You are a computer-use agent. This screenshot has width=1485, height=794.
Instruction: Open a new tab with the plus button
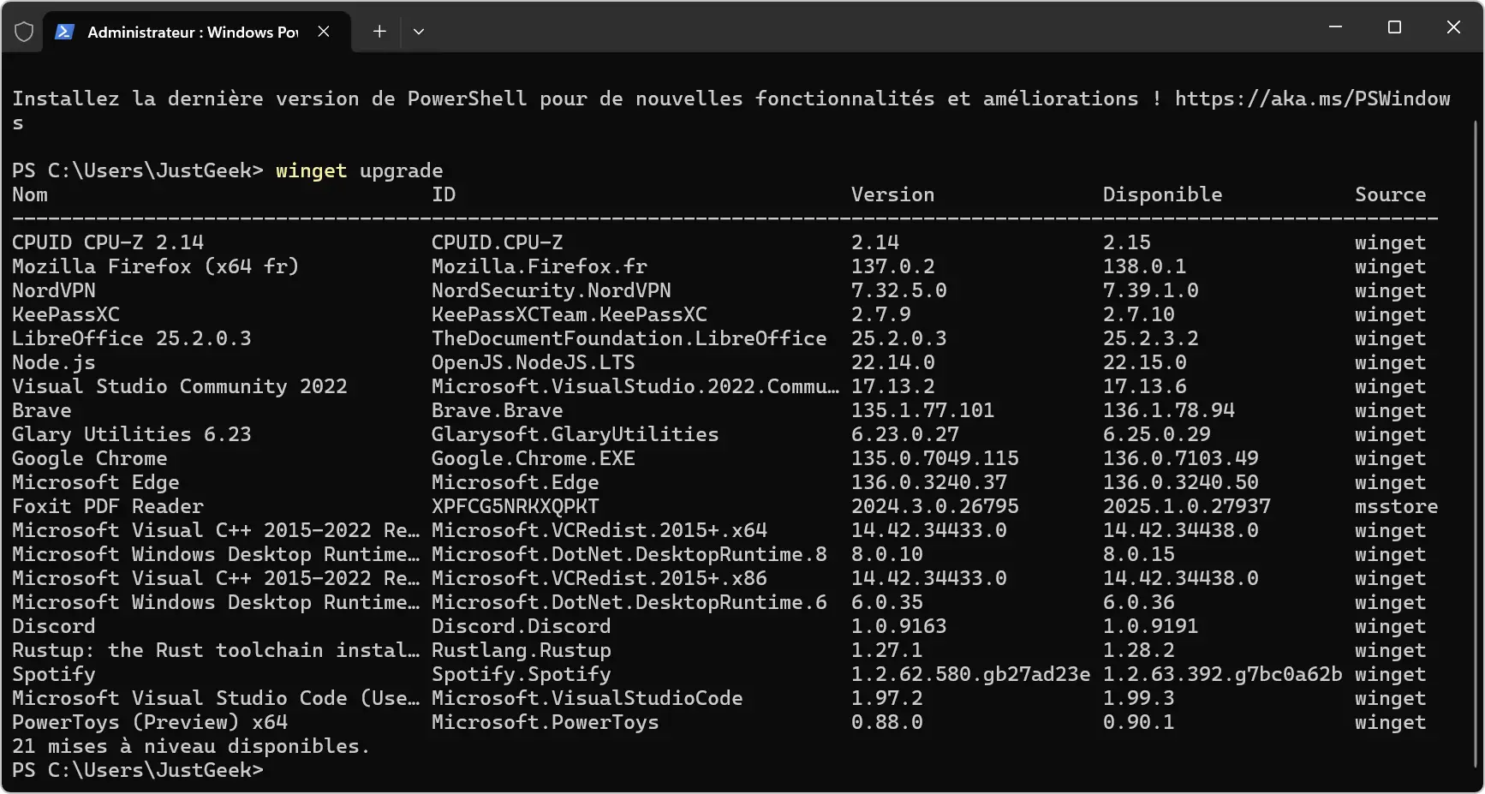379,32
